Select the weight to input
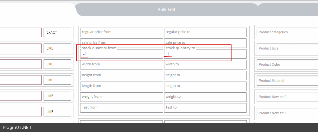Image resolution: width=318 pixels, height=132 pixels. coord(205,97)
